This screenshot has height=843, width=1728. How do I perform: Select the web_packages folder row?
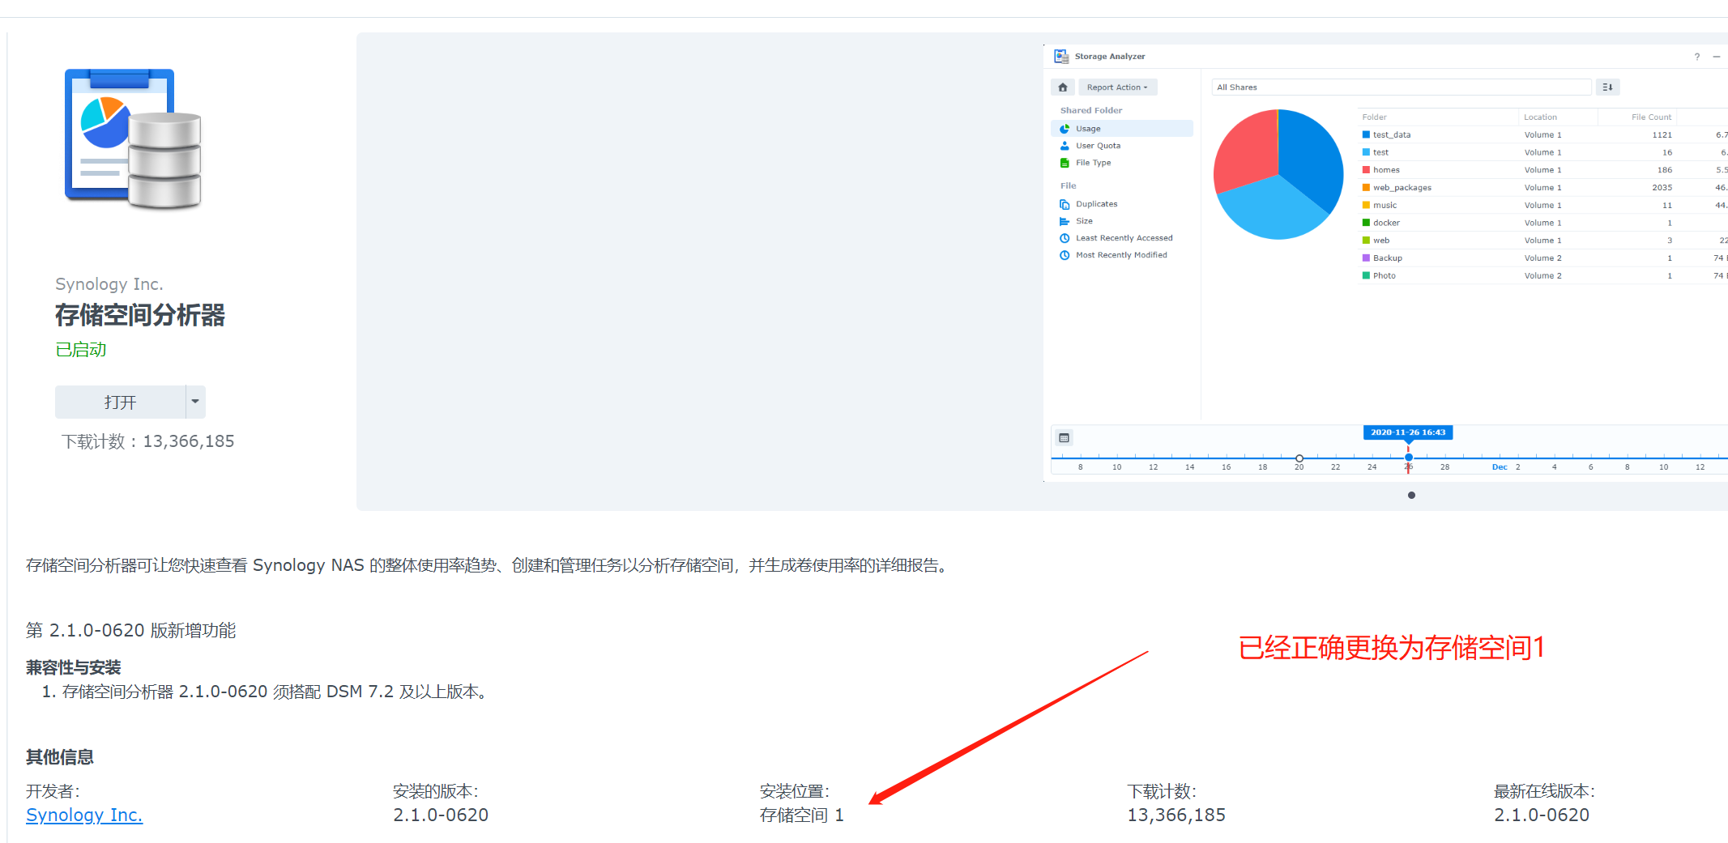click(x=1543, y=188)
